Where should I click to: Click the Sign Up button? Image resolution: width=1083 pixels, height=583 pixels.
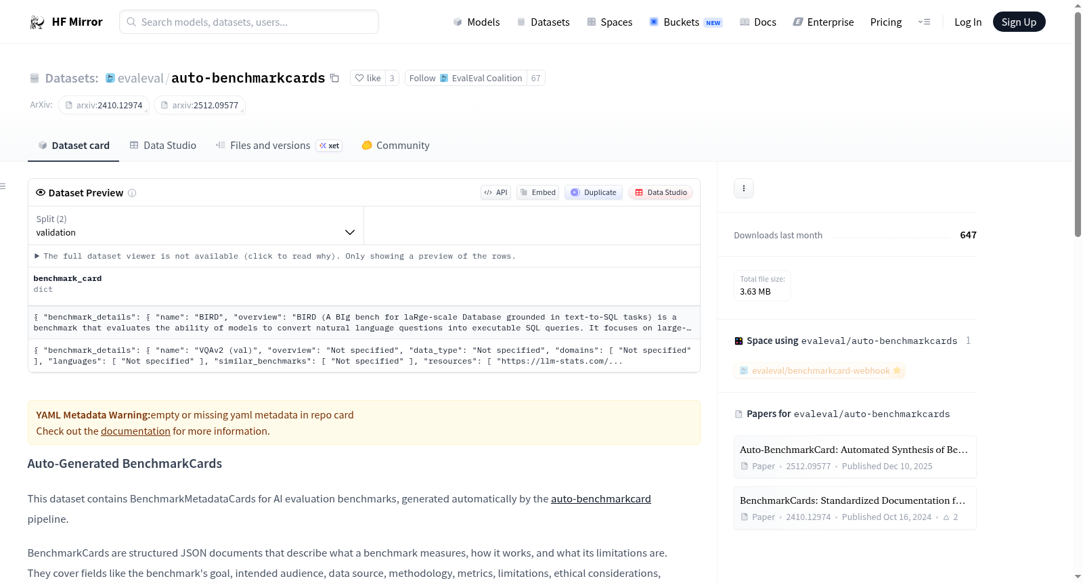[x=1019, y=22]
